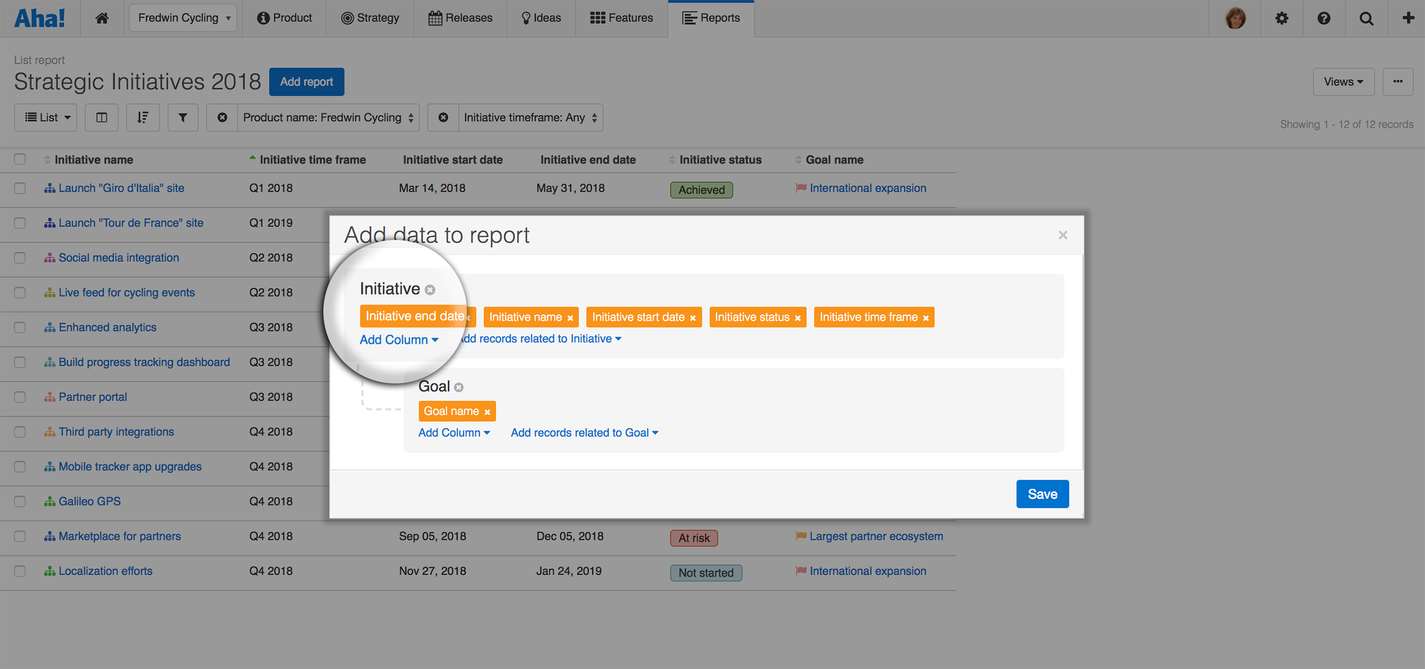The height and width of the screenshot is (669, 1425).
Task: Open Localization efforts initiative link
Action: 105,571
